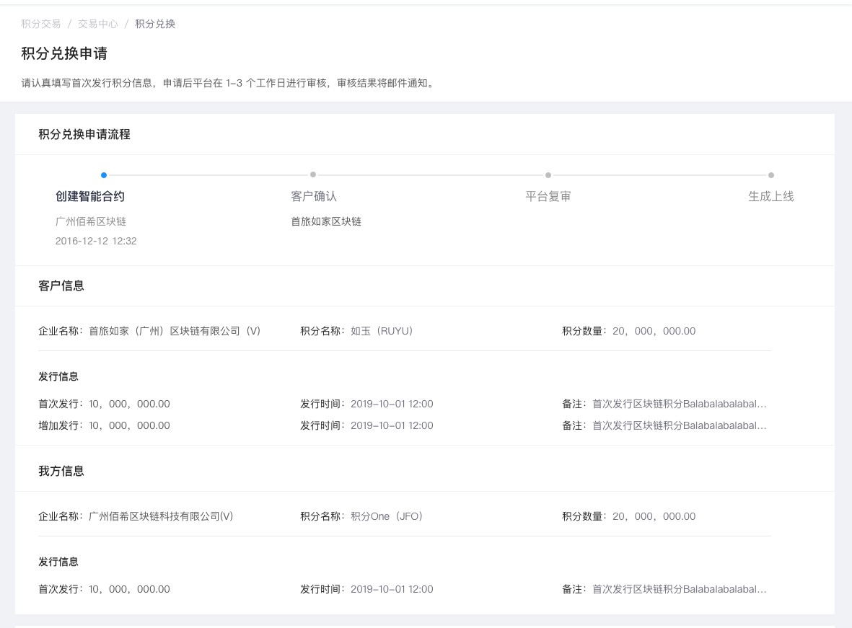Click the 客户信息 section heading
The image size is (852, 628).
click(x=61, y=286)
